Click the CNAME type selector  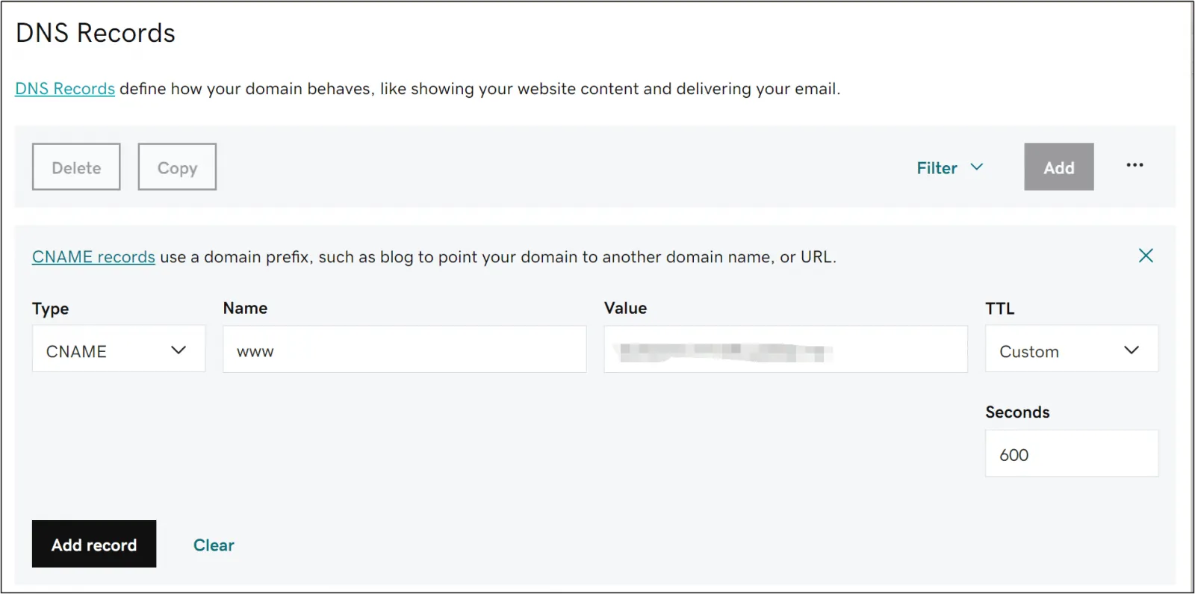pos(118,349)
